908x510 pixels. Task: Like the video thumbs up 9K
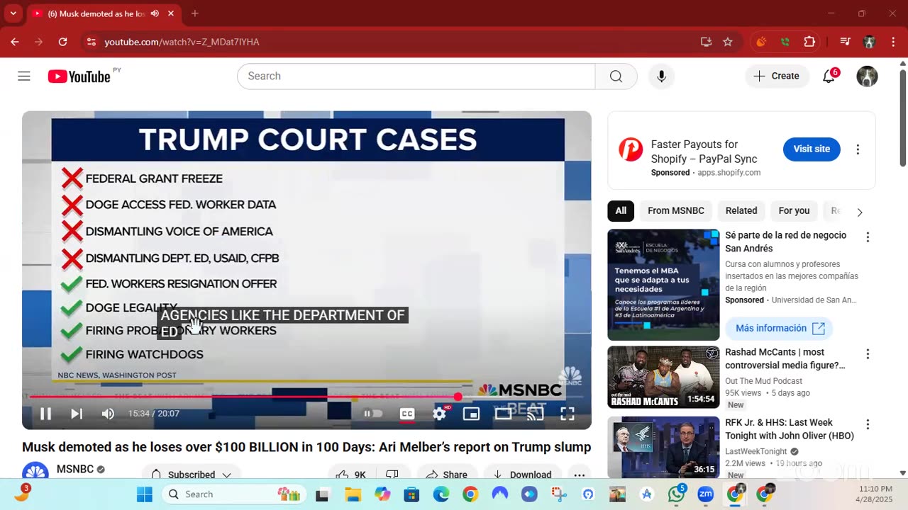click(x=350, y=475)
